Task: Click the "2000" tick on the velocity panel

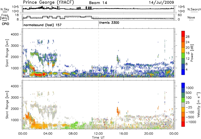Action: 15,109
